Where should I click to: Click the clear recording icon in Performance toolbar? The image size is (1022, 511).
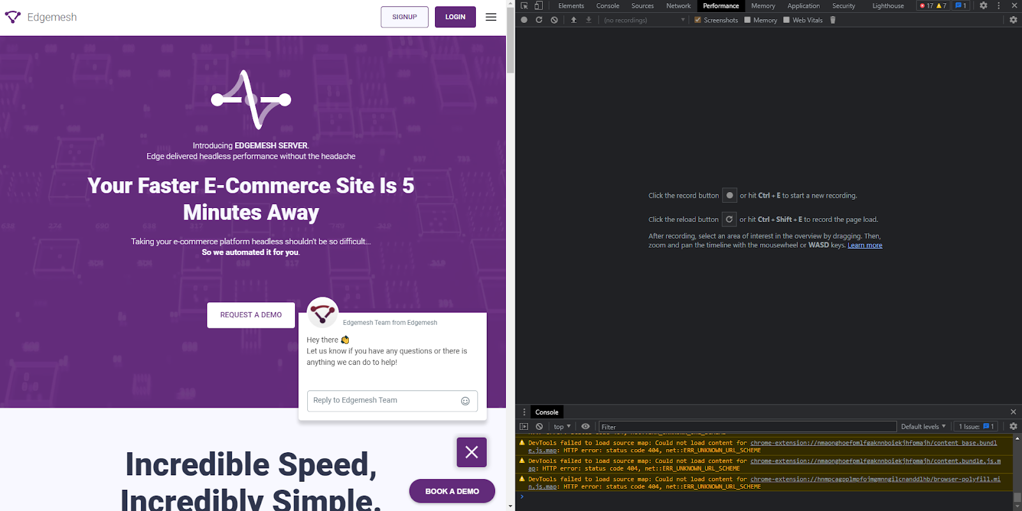(x=554, y=20)
